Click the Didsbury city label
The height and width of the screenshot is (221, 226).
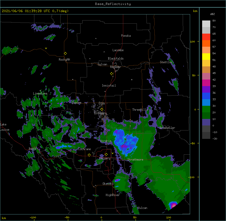pos(101,113)
